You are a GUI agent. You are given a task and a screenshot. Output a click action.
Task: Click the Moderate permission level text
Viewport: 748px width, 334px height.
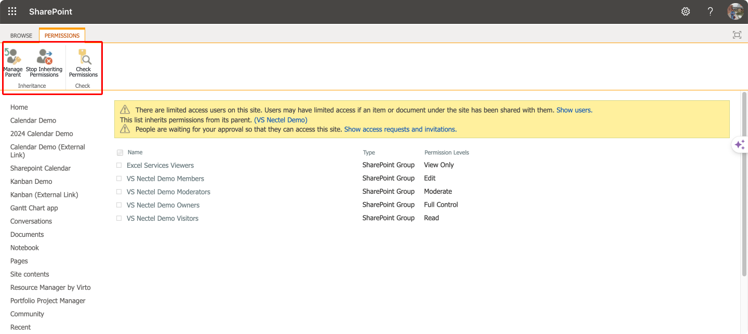pyautogui.click(x=438, y=191)
